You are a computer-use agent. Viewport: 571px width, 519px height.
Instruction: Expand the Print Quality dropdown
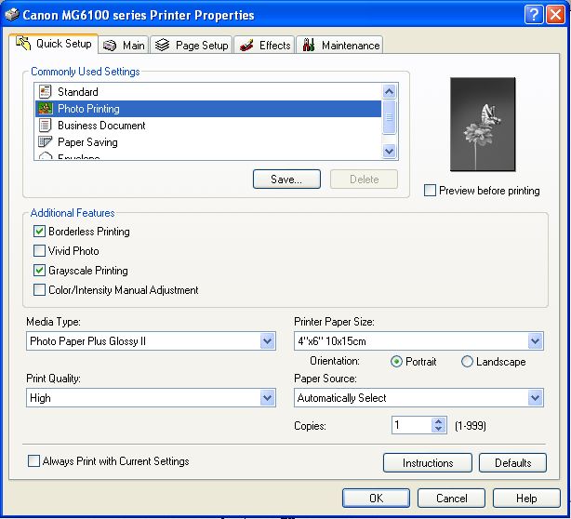point(267,398)
